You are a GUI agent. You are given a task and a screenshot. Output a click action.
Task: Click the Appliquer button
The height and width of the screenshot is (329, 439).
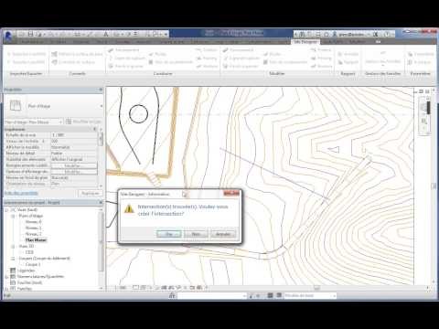(x=91, y=193)
